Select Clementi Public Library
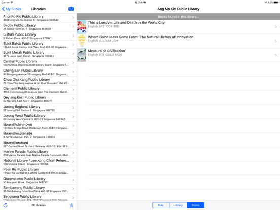Viewport: 280px width, 210px height. [x=39, y=90]
